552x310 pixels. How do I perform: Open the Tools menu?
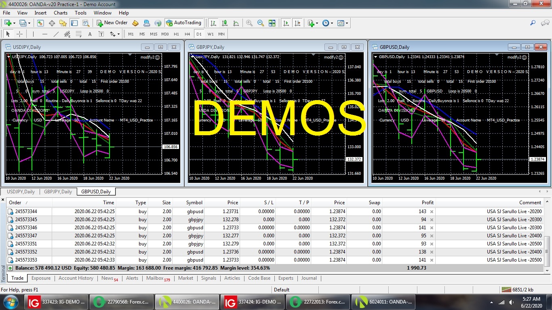(x=80, y=13)
